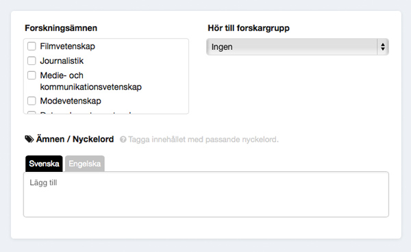Image resolution: width=411 pixels, height=252 pixels.
Task: Click the Journalistik label text
Action: 62,61
